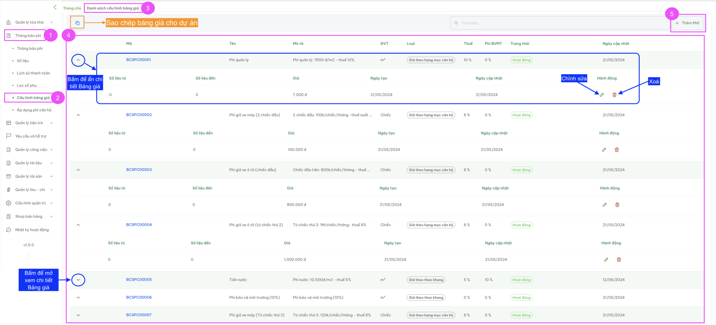Expand the Cấu hình quản trị menu chevron
This screenshot has height=325, width=716.
(52, 203)
